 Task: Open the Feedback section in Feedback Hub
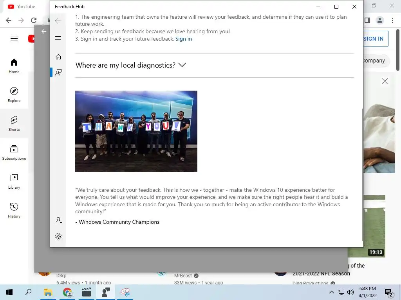coord(58,72)
